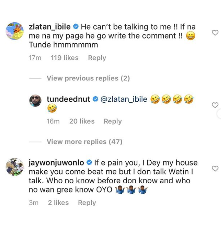This screenshot has height=226, width=221.
Task: Open tundeednut's profile avatar
Action: 37,102
